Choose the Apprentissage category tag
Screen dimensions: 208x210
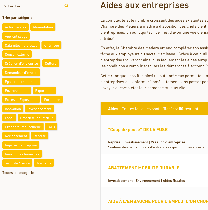pos(16,36)
